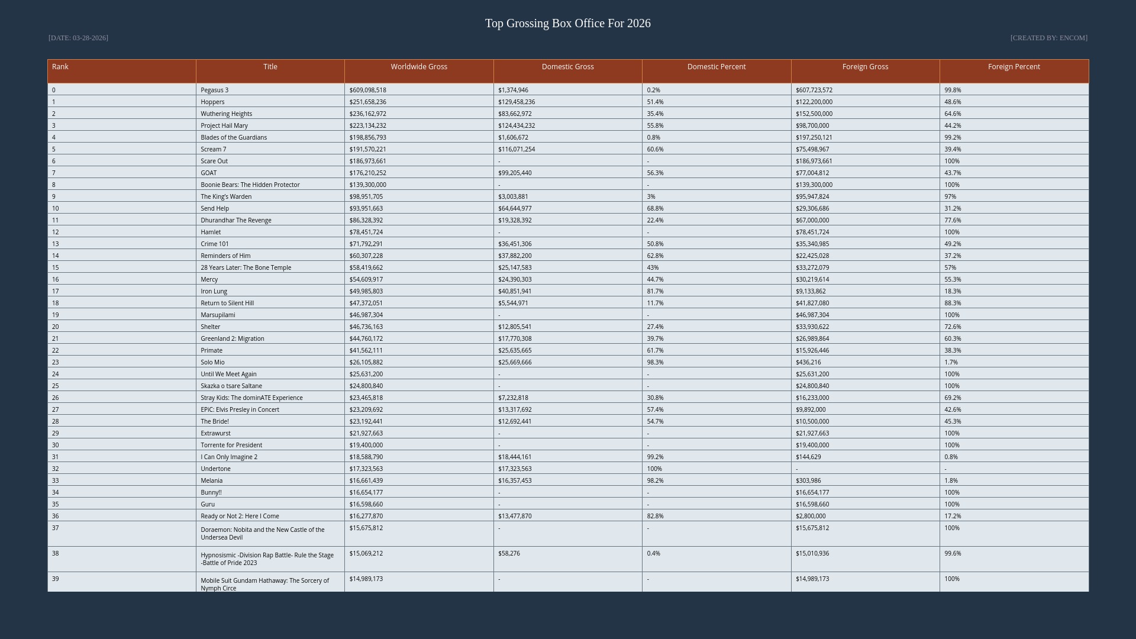Click the Solo Mio title cell
Viewport: 1136px width, 639px height.
[212, 362]
